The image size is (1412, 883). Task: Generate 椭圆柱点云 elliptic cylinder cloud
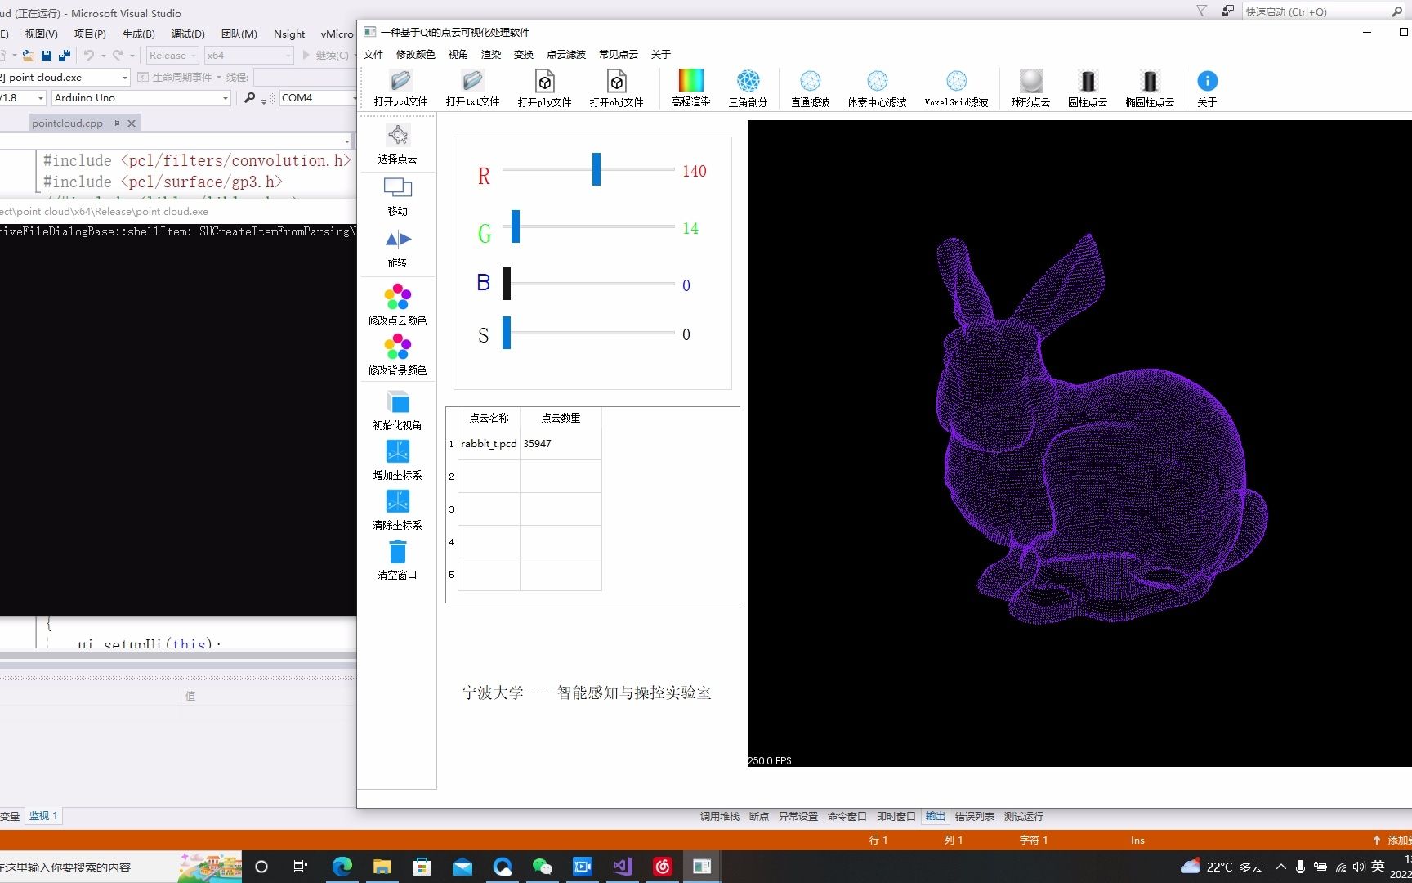tap(1150, 88)
